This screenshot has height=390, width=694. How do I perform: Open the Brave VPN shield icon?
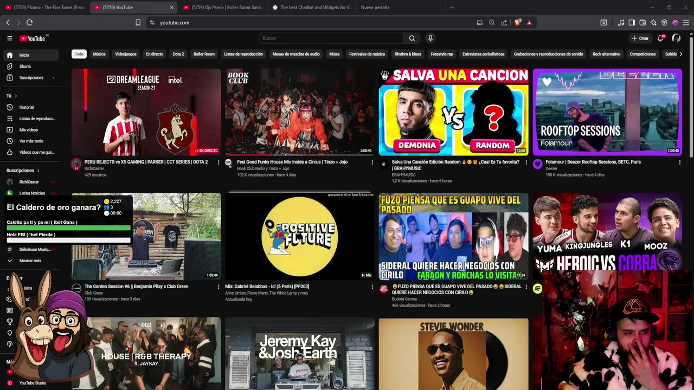664,22
